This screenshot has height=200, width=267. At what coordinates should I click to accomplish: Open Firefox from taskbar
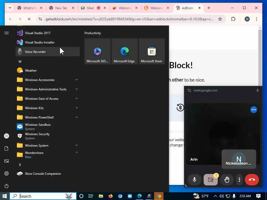tap(111, 196)
